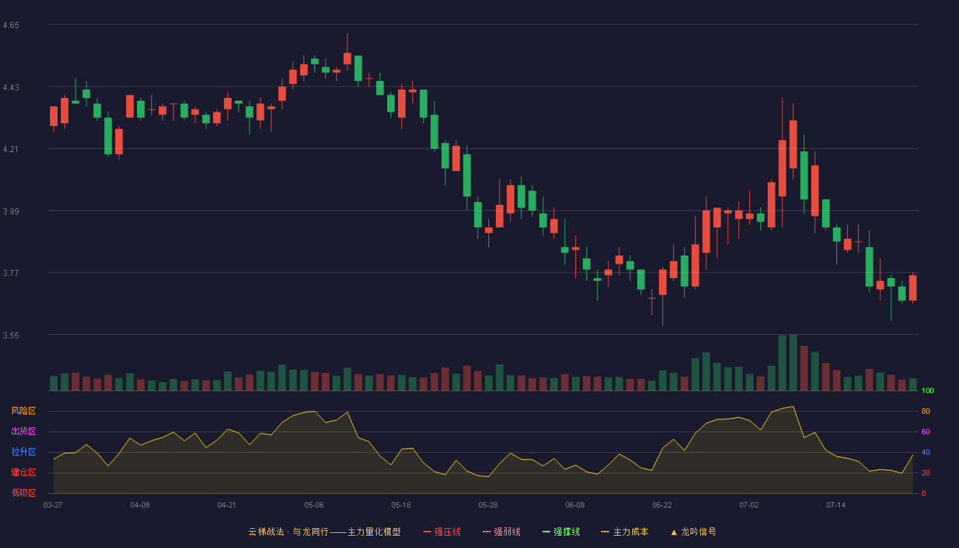The image size is (959, 548).
Task: Select the red candlestick with the highest wick
Action: (347, 58)
